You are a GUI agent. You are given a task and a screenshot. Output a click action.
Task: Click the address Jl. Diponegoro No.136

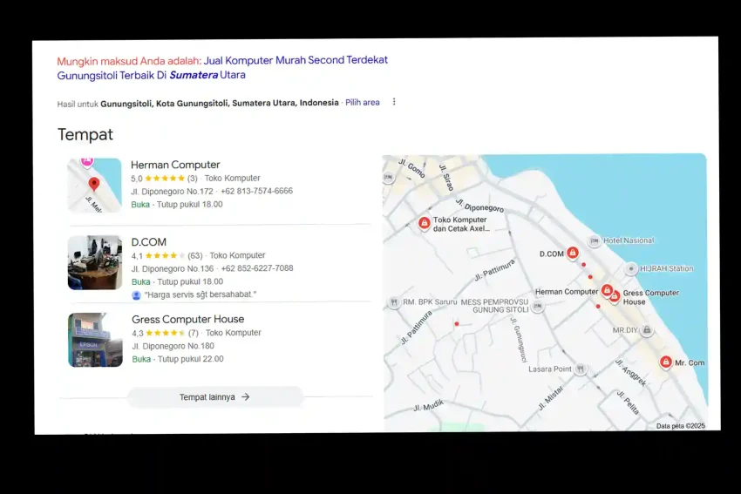point(173,268)
